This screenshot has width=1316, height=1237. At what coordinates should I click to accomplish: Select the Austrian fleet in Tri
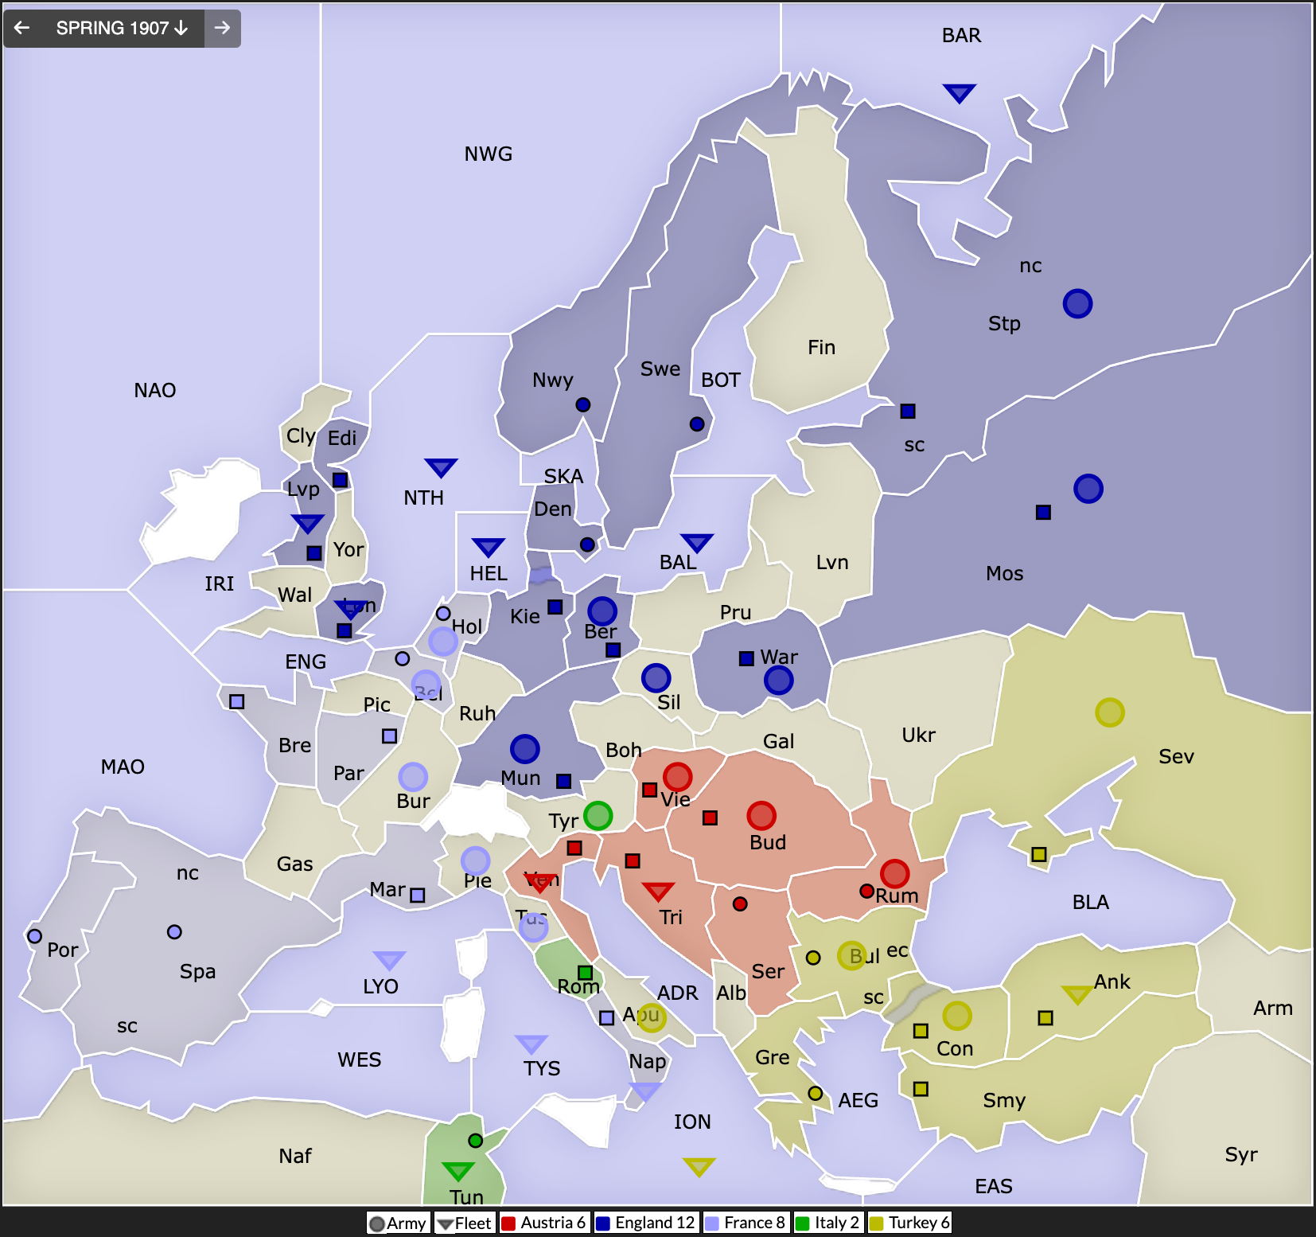658,891
